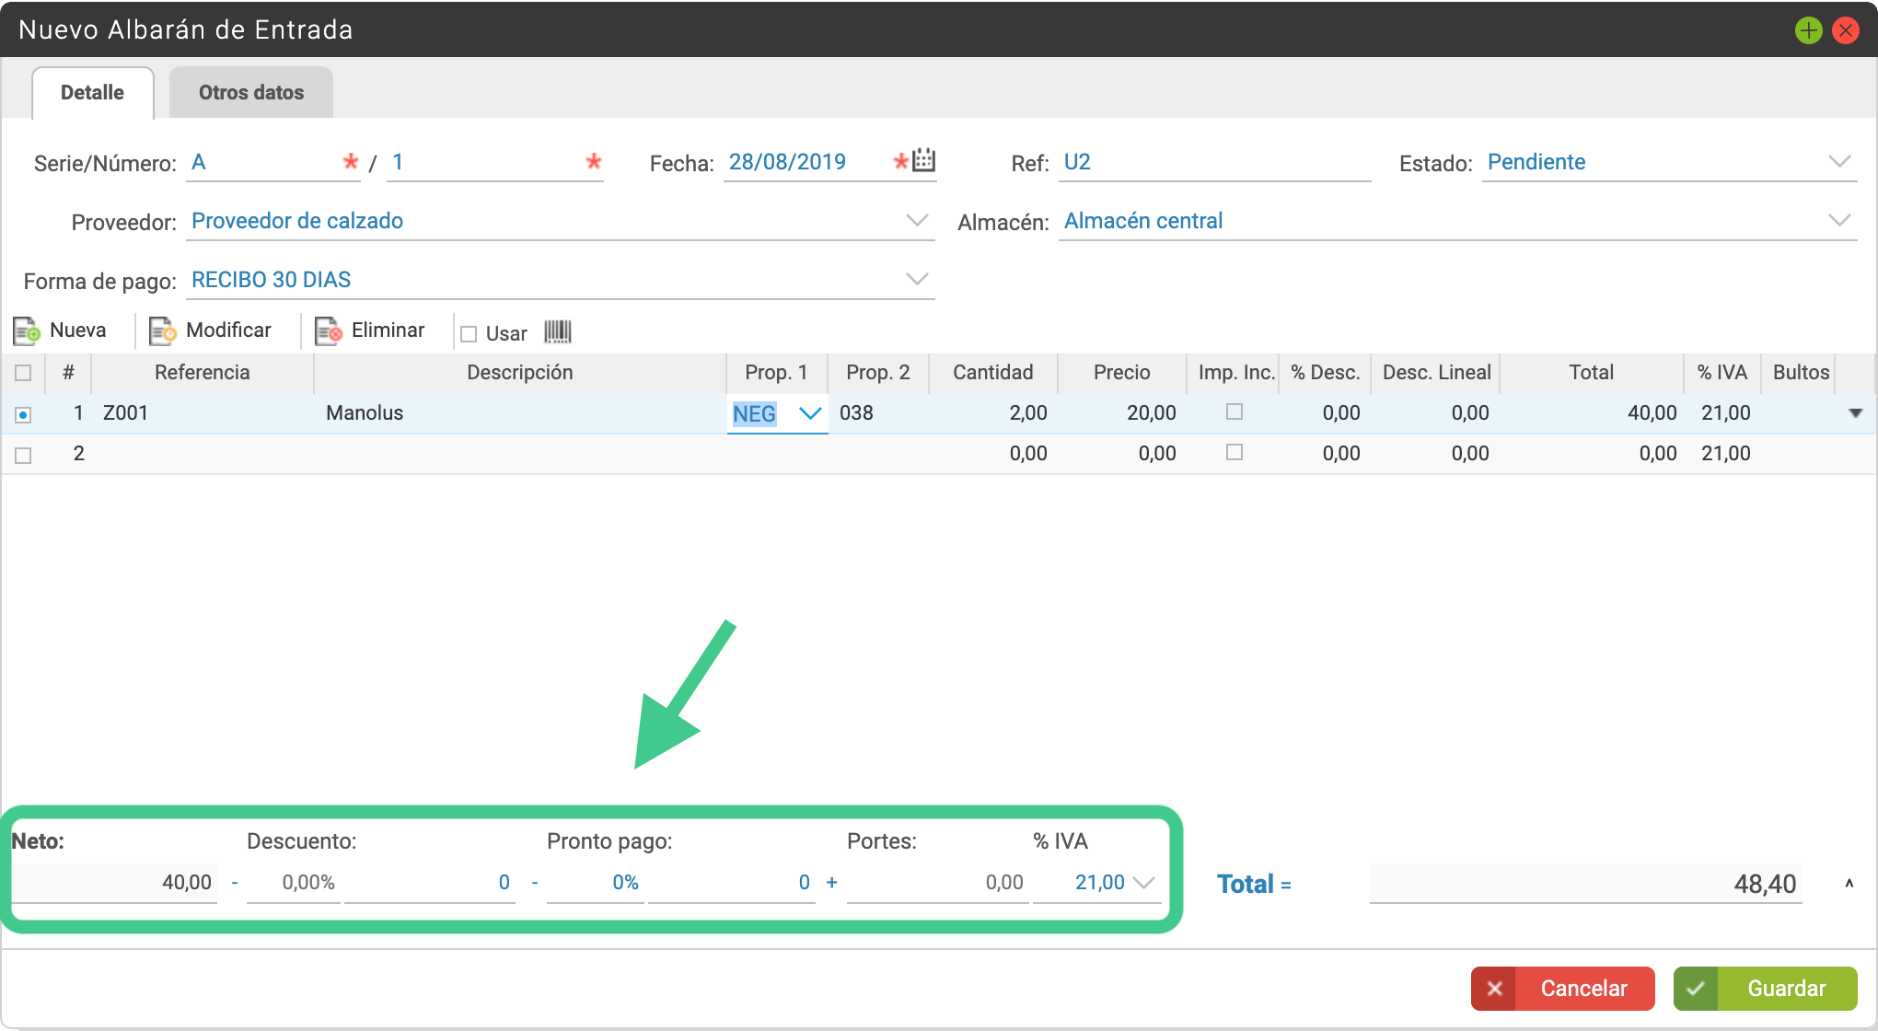Tick the row 2 selection checkbox
This screenshot has width=1878, height=1031.
[x=23, y=455]
